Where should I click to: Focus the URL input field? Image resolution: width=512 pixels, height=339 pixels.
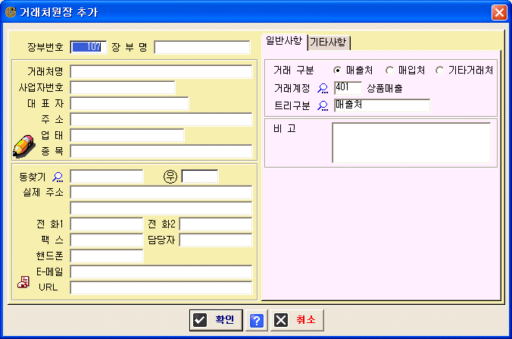161,287
